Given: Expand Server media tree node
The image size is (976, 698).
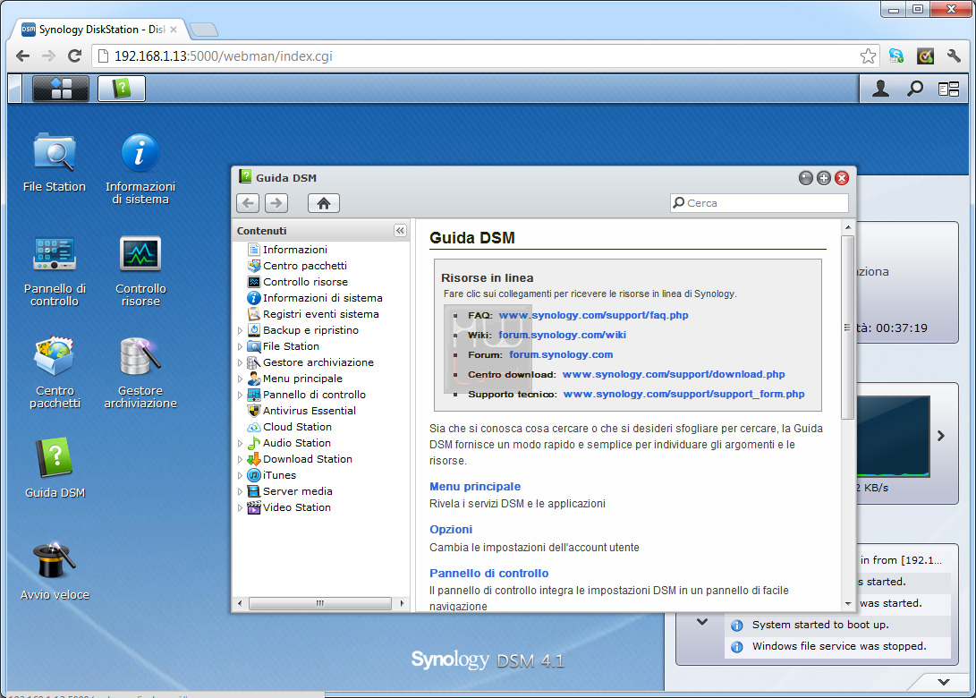Looking at the screenshot, I should 241,492.
